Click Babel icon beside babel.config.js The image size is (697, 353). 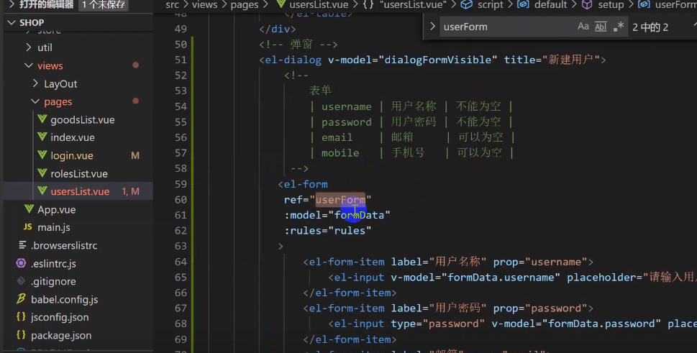pyautogui.click(x=21, y=299)
